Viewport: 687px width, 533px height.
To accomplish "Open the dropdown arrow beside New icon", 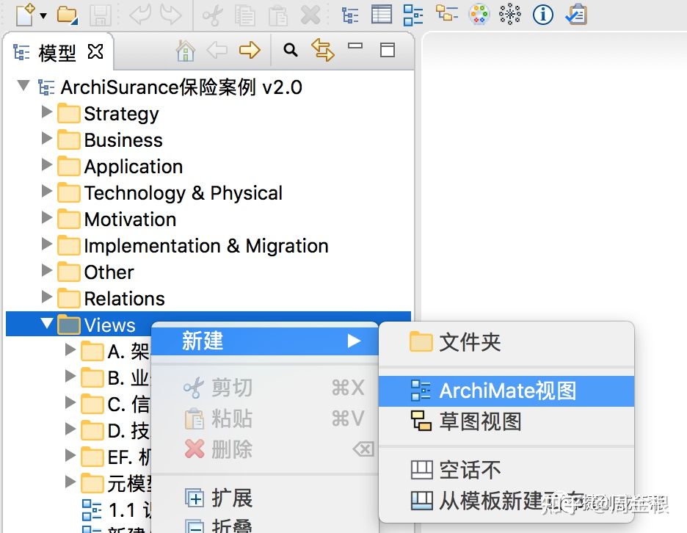I will tap(43, 15).
